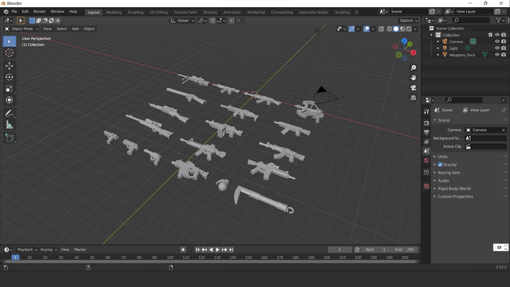Clear the scene Camera field
Screen dimensions: 510x287
pos(503,130)
